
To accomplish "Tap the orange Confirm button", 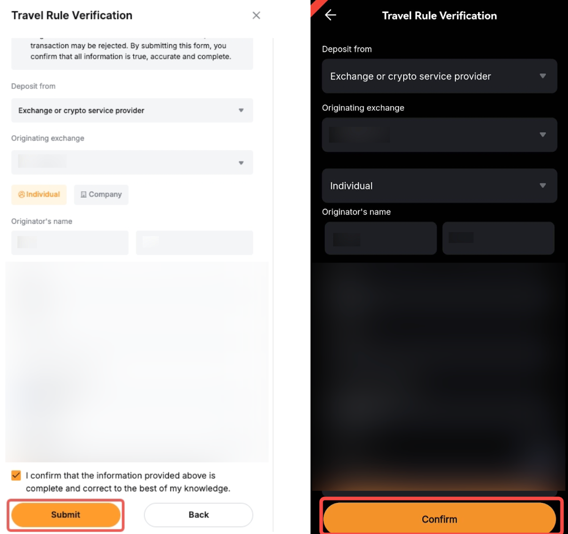I will tap(439, 519).
